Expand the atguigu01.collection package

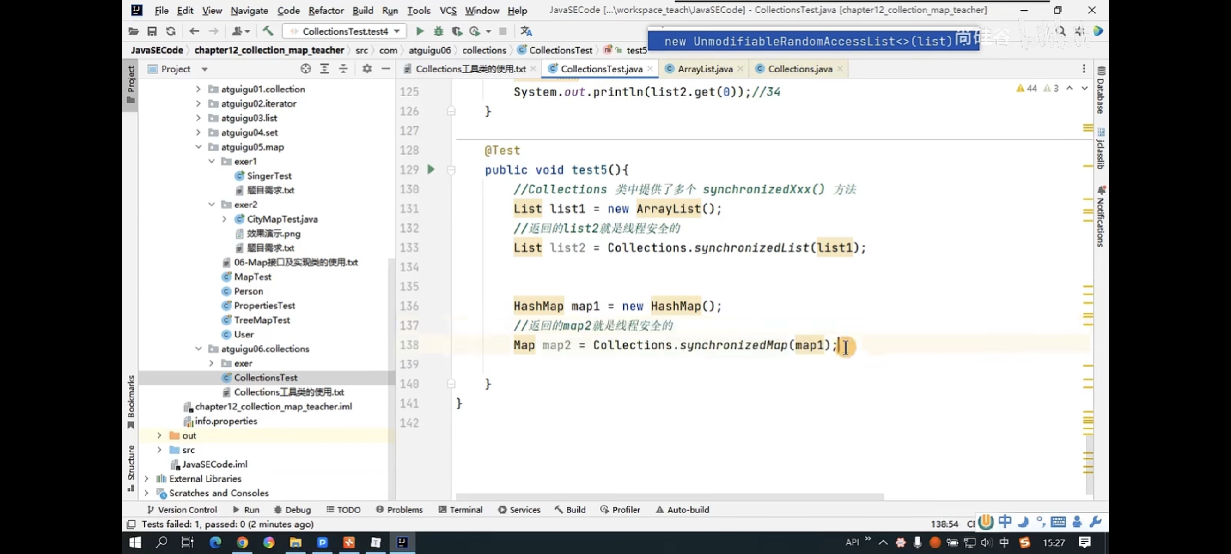pyautogui.click(x=198, y=89)
